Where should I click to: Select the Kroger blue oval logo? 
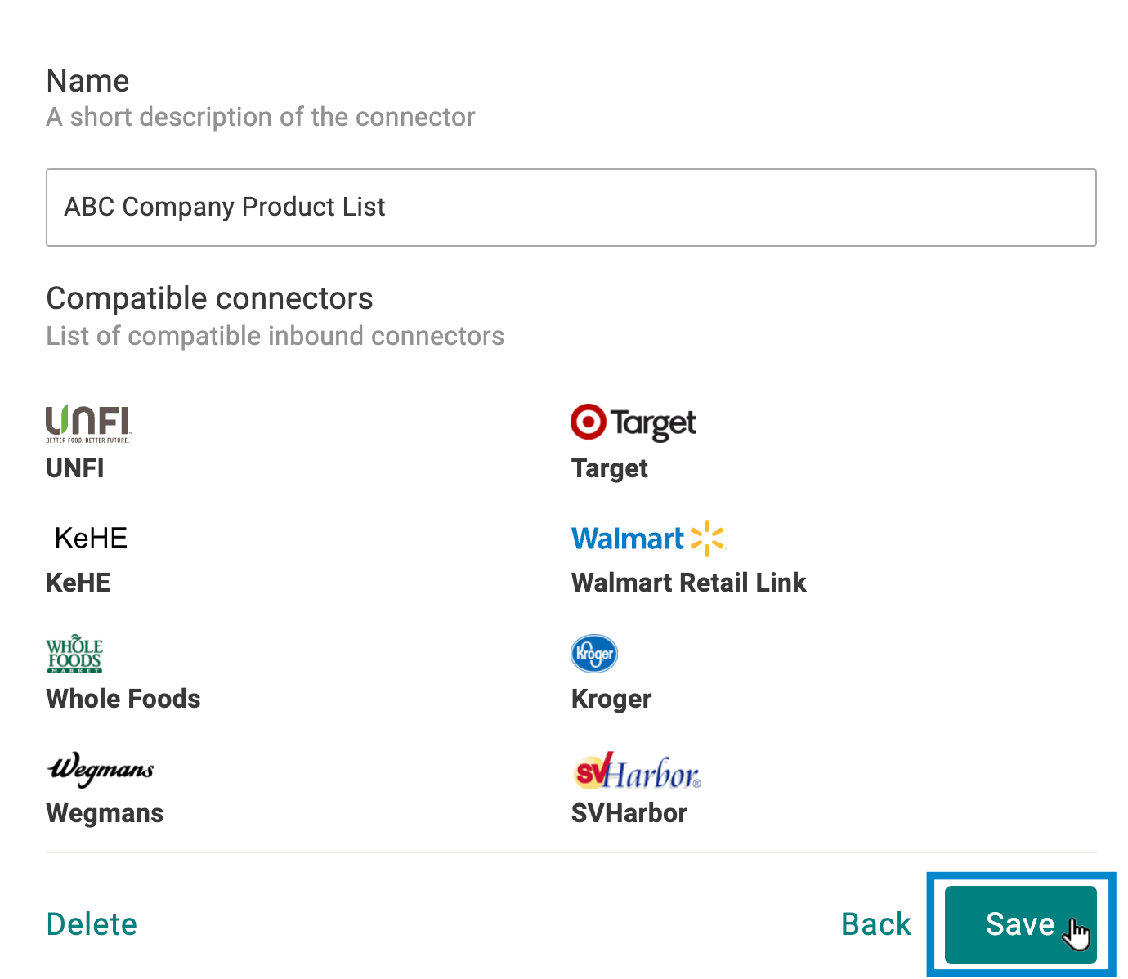(593, 653)
